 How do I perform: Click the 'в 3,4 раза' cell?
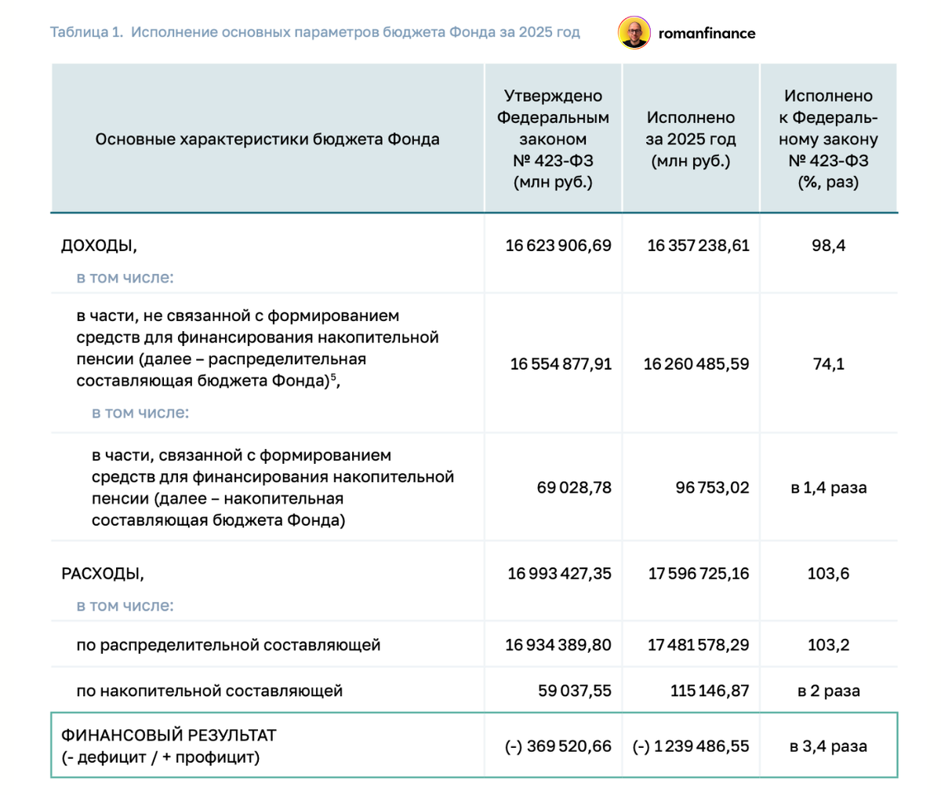coord(828,746)
